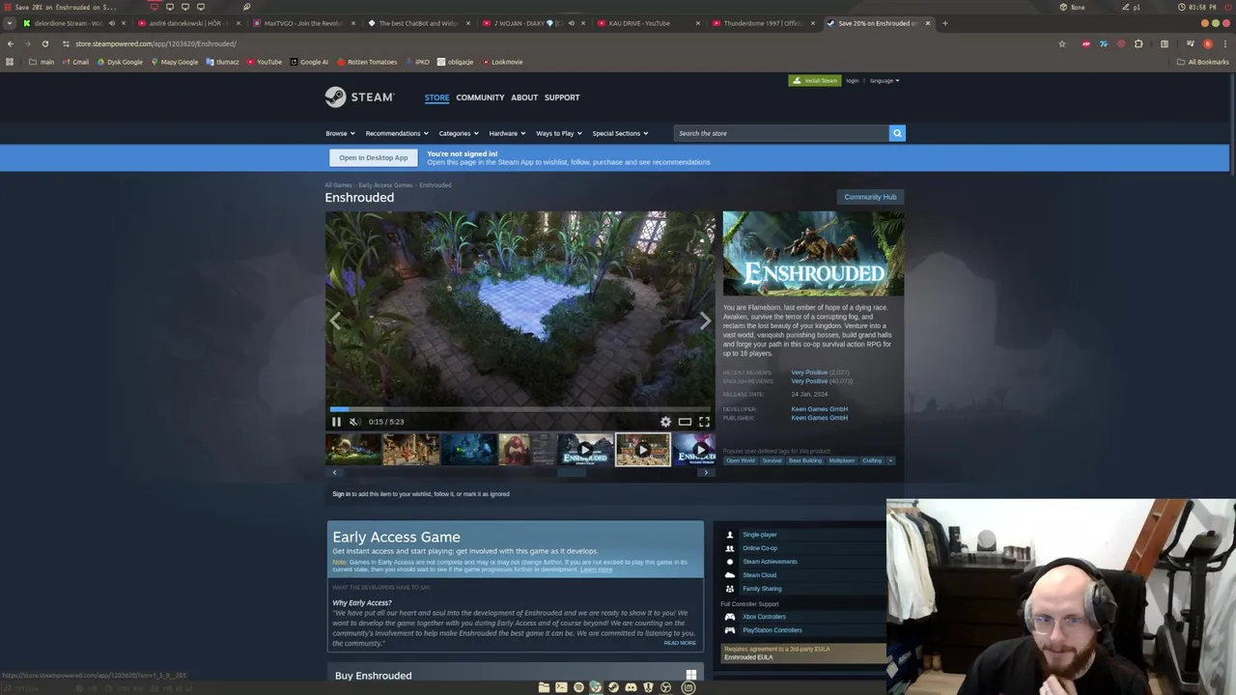Click the store search magnifier button

click(x=897, y=133)
